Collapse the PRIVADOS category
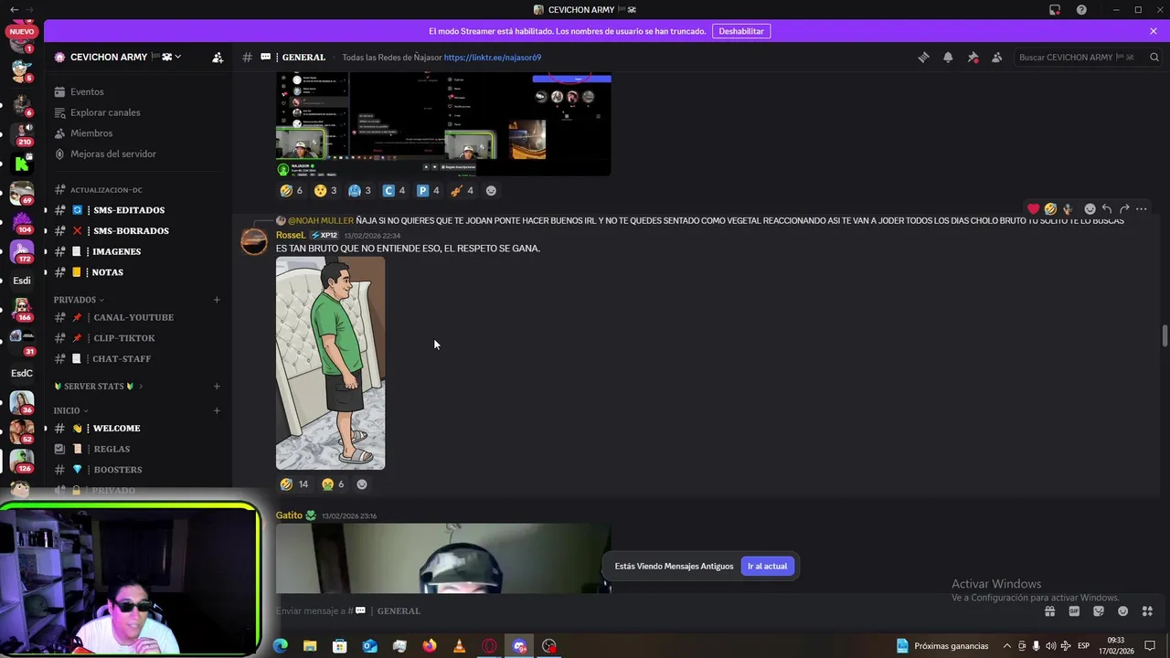The height and width of the screenshot is (658, 1170). pyautogui.click(x=79, y=300)
